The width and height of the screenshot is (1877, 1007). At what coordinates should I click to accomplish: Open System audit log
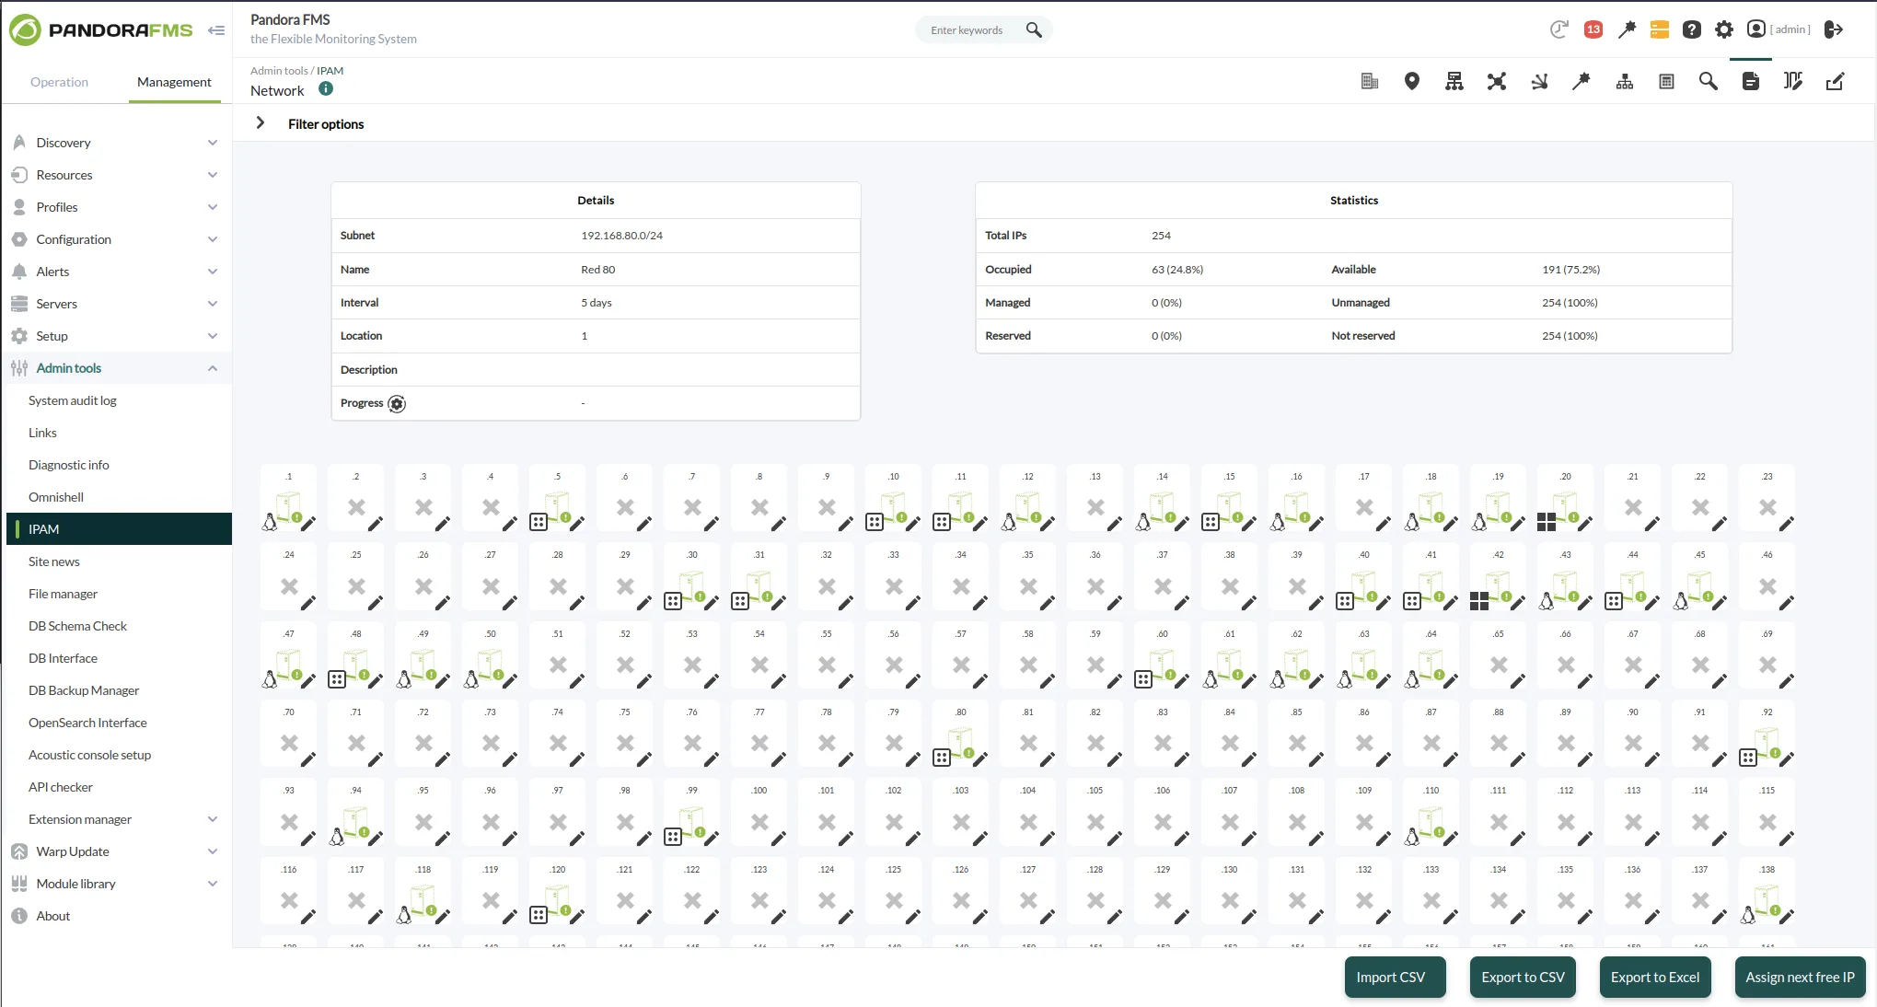[x=73, y=400]
